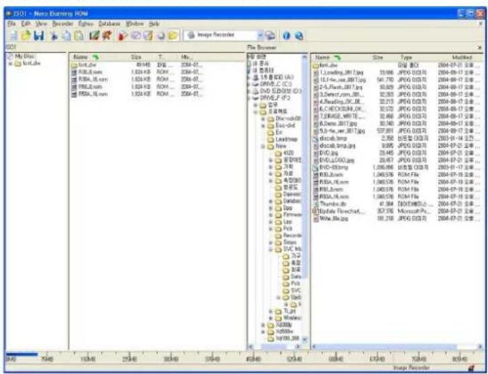Select the Leadmap folder in tree
This screenshot has height=374, width=488.
(286, 139)
